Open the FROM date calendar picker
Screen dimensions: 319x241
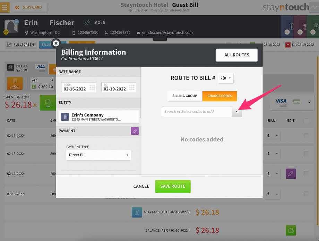[x=92, y=87]
